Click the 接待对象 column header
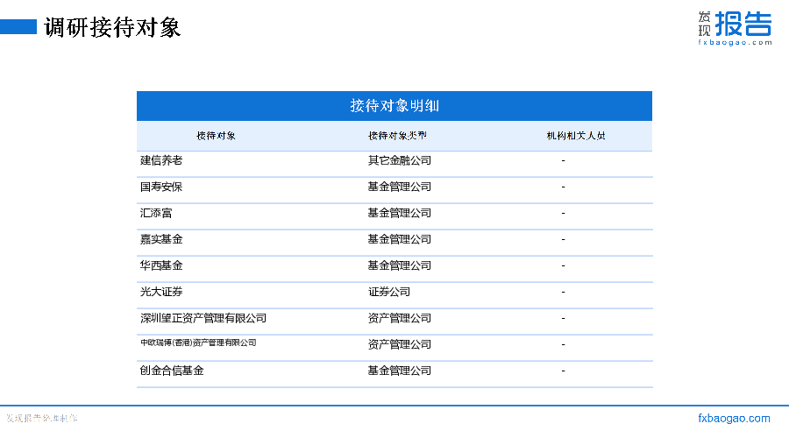Image resolution: width=789 pixels, height=438 pixels. click(x=216, y=136)
